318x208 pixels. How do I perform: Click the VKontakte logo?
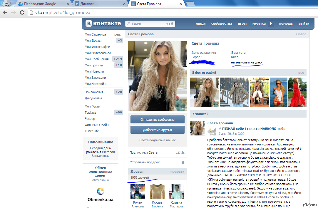103,24
